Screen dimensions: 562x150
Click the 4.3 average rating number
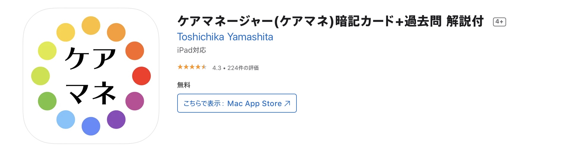217,68
